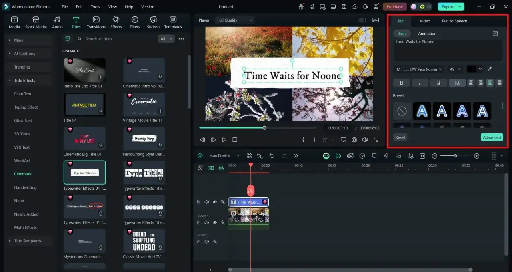Viewport: 512px width, 272px height.
Task: Expand the Title Templates section in the sidebar
Action: [x=28, y=241]
